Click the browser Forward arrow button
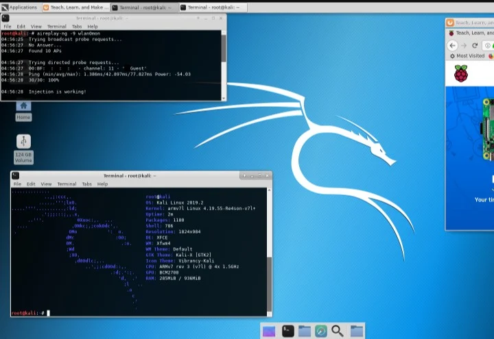494x339 pixels. pyautogui.click(x=464, y=46)
